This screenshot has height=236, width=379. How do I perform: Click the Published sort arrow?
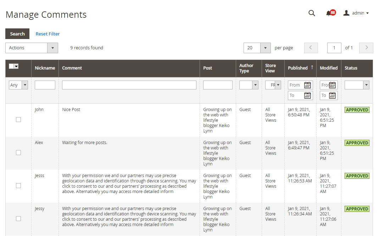pyautogui.click(x=312, y=67)
